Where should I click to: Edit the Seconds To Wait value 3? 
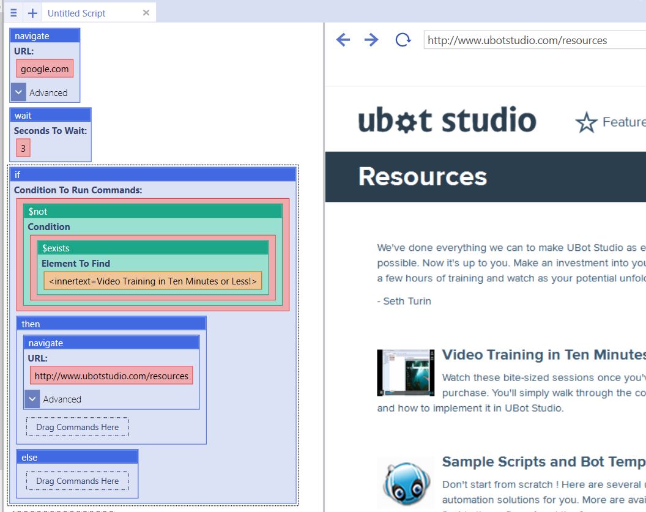click(23, 148)
